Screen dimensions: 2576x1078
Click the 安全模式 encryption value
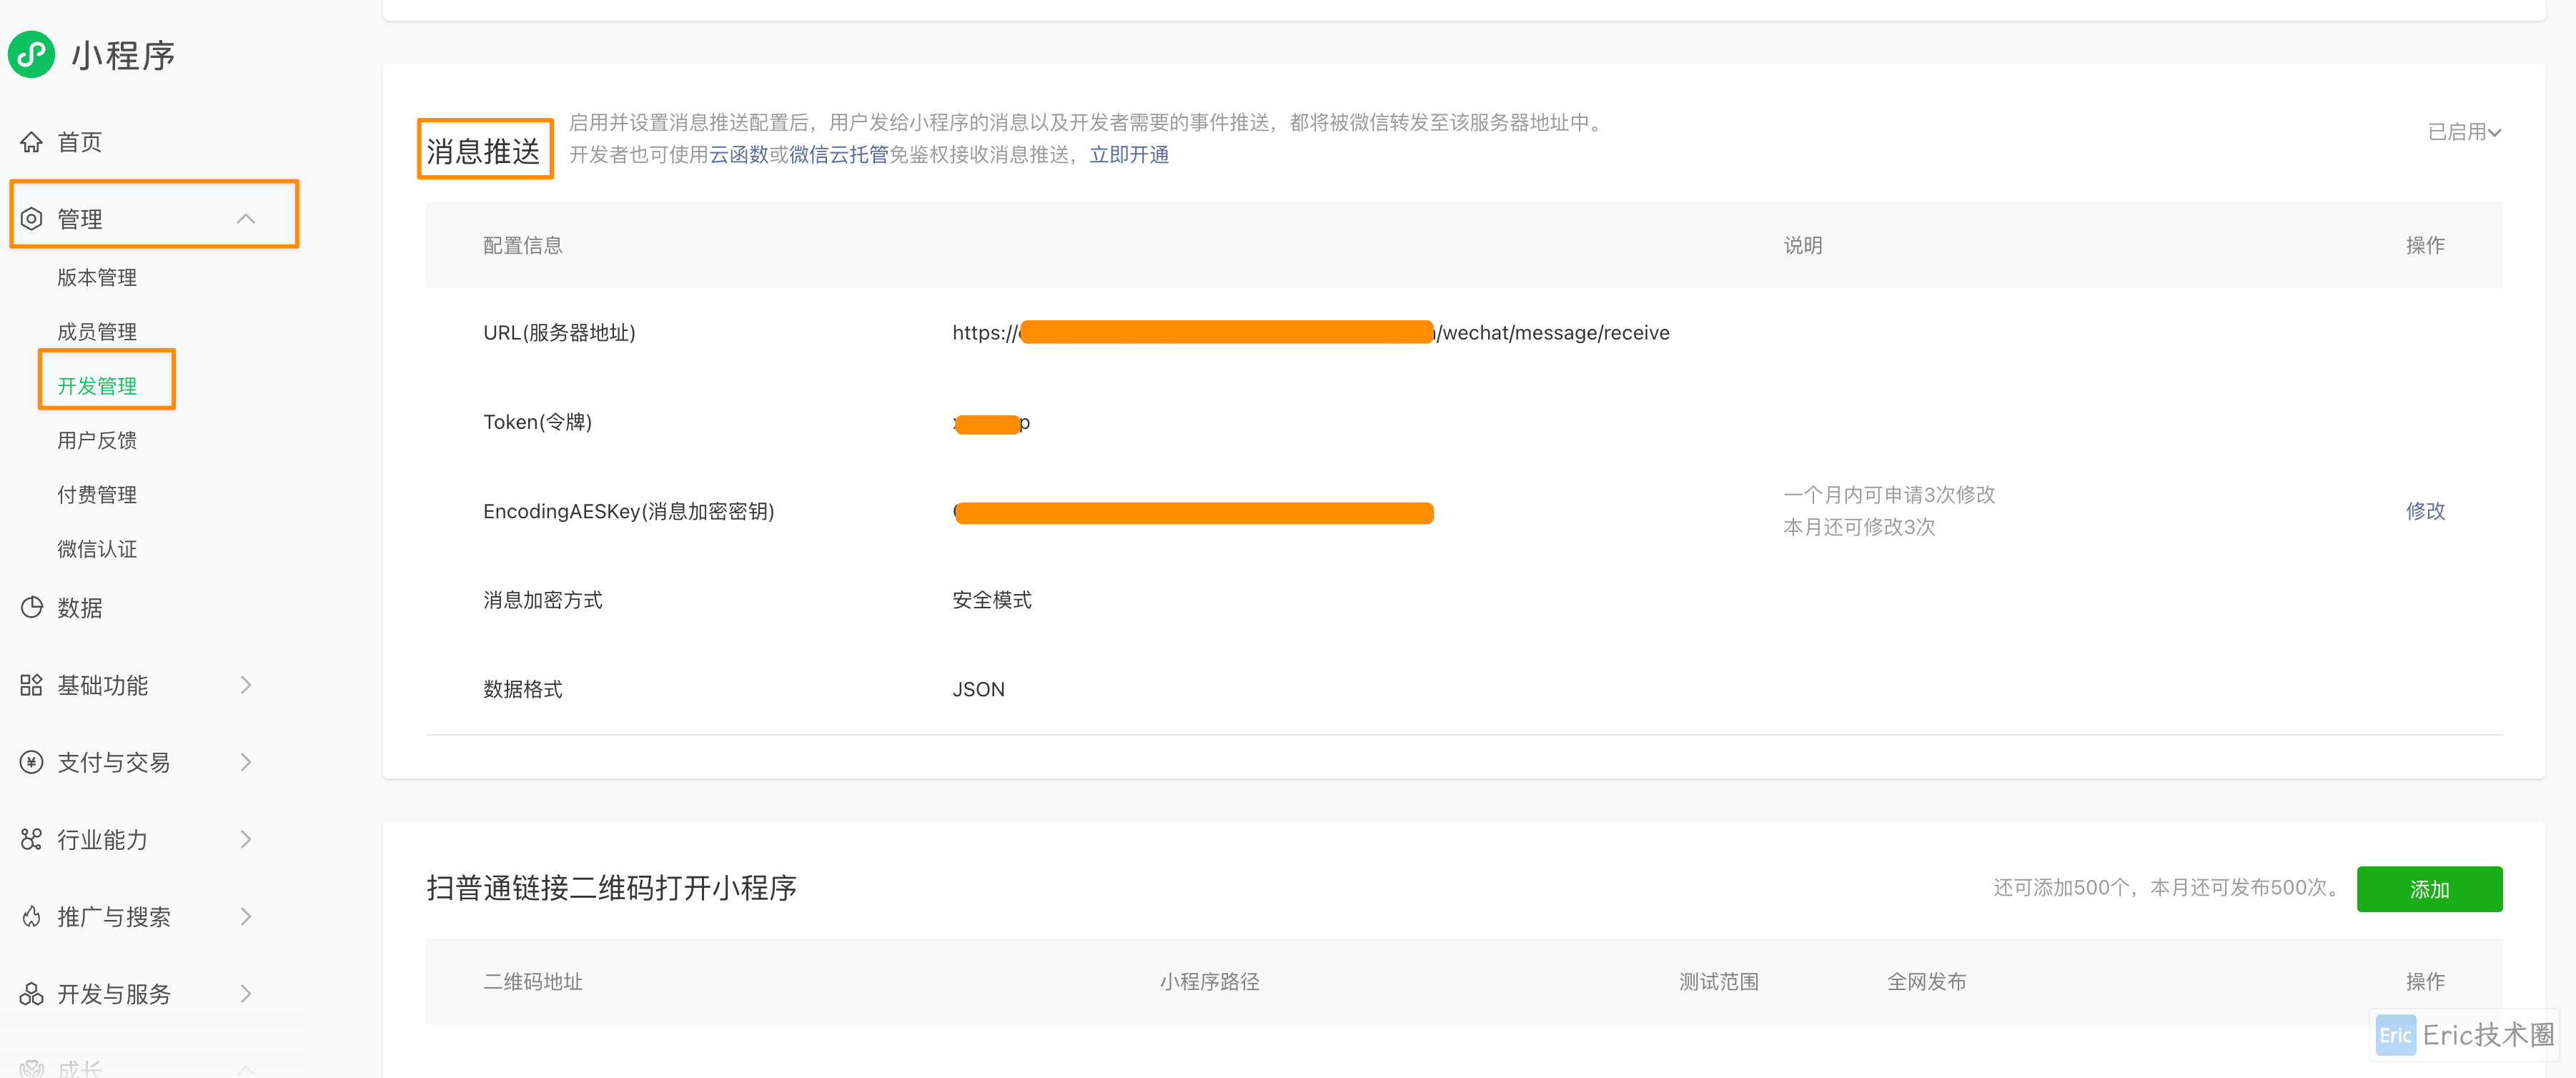992,600
